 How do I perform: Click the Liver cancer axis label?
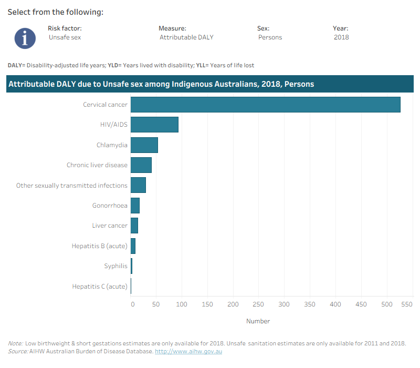coord(110,226)
